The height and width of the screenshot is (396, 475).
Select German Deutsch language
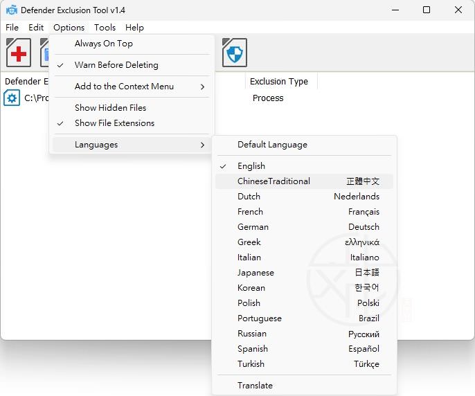(x=304, y=227)
